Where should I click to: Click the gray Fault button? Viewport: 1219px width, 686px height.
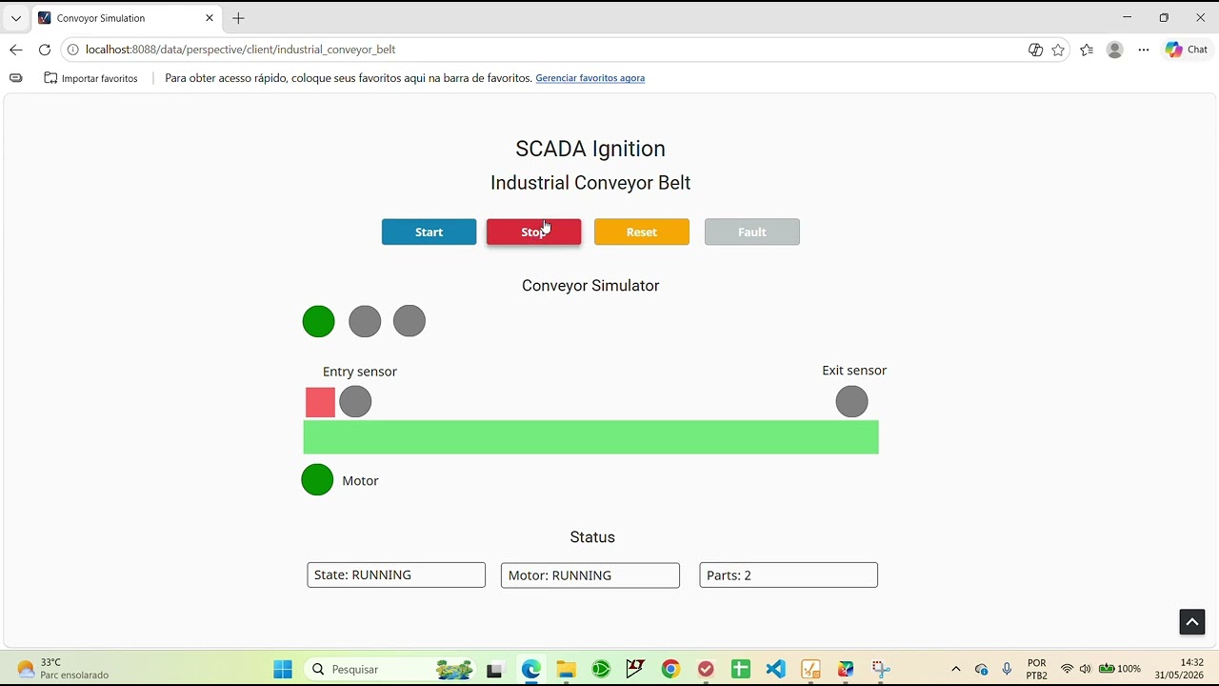pos(751,232)
